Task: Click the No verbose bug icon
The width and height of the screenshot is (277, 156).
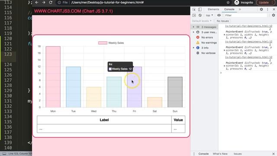Action: point(198,53)
